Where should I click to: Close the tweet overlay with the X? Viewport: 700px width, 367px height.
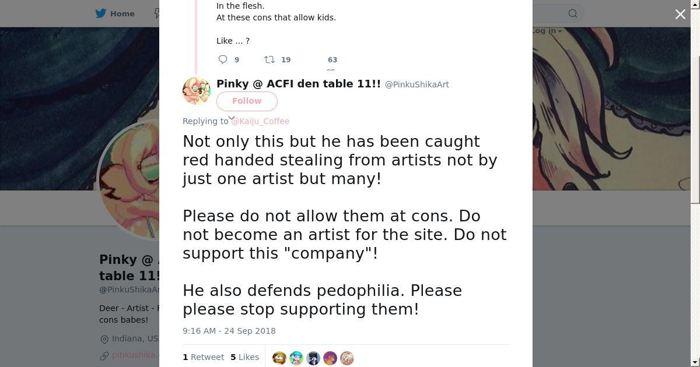coord(680,15)
